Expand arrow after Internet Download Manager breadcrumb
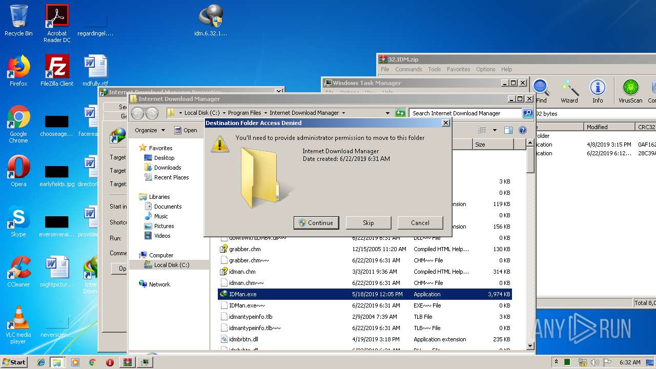 tap(343, 113)
